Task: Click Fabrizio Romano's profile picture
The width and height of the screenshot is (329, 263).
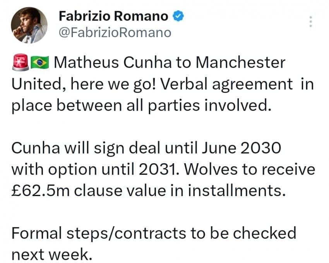Action: tap(29, 25)
